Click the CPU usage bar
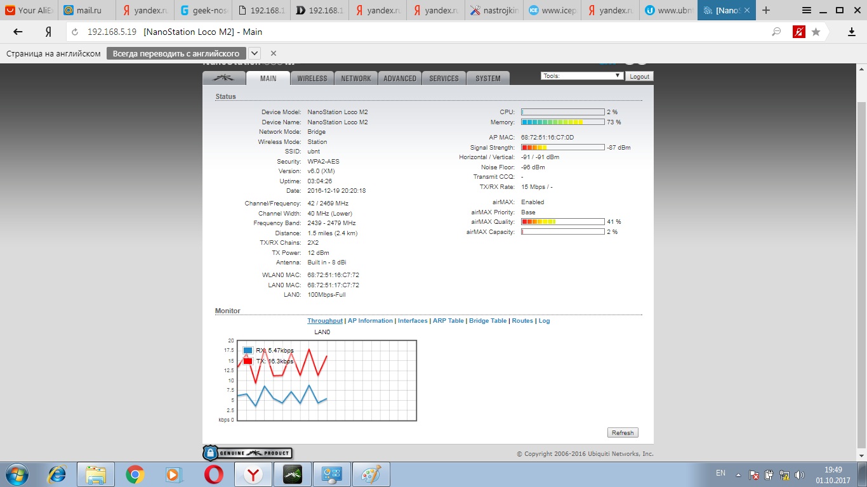Viewport: 867px width, 487px height. 563,112
